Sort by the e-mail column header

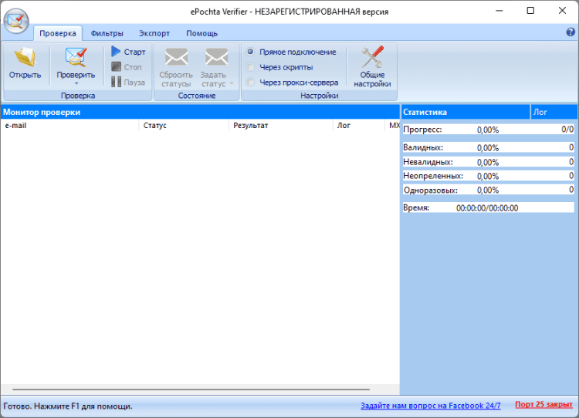pyautogui.click(x=69, y=126)
